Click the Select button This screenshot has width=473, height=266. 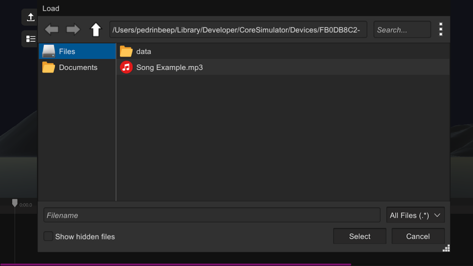pyautogui.click(x=359, y=236)
